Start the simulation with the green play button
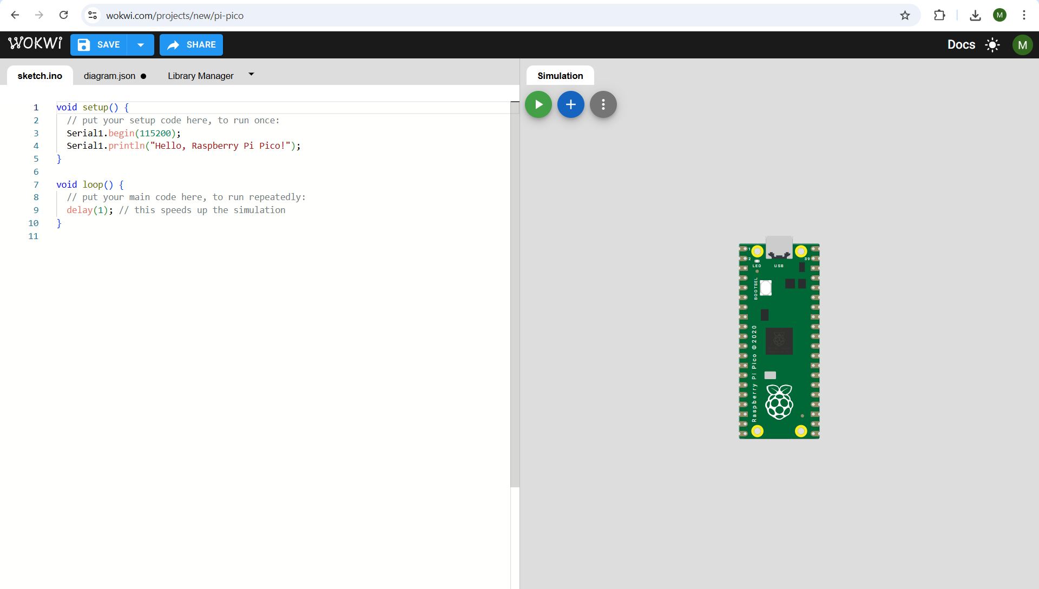This screenshot has height=589, width=1039. coord(538,104)
